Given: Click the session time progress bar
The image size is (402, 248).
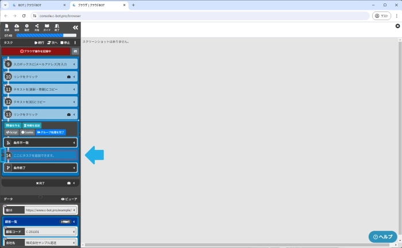Looking at the screenshot, I should tap(47, 36).
